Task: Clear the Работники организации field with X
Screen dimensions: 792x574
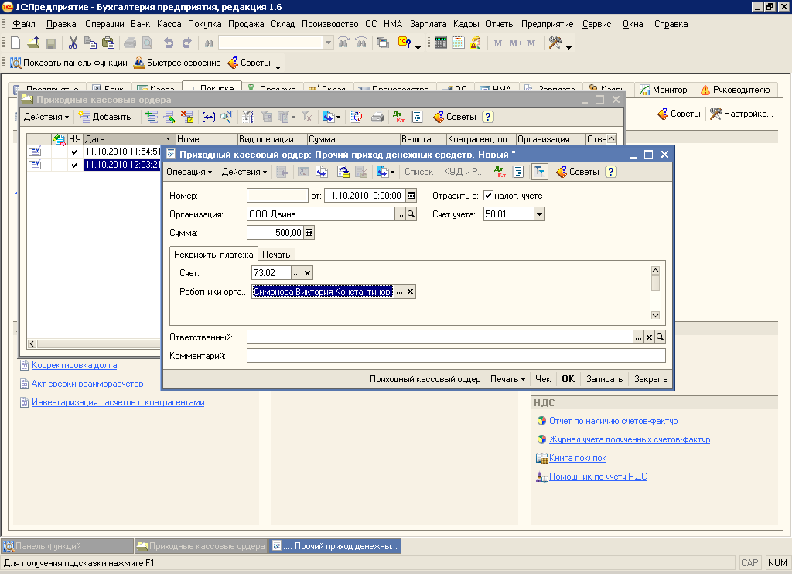Action: pos(410,292)
